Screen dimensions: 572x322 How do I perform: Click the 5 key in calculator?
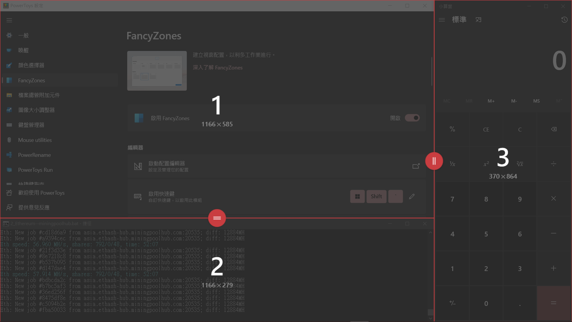coord(486,233)
